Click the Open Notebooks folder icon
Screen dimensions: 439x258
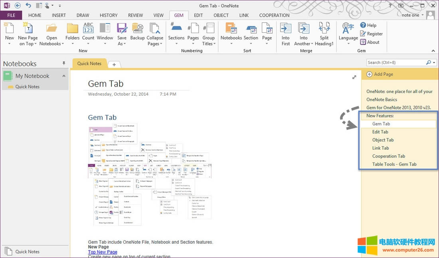click(51, 29)
